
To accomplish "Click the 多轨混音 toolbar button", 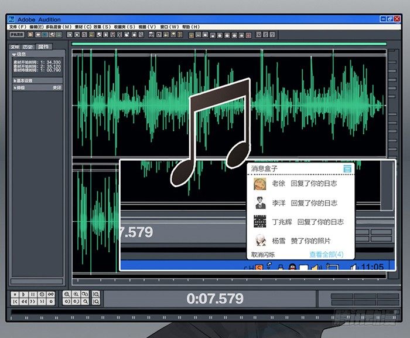I will click(x=16, y=35).
